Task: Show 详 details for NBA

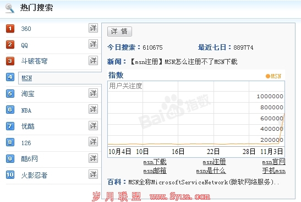Action: 94,109
